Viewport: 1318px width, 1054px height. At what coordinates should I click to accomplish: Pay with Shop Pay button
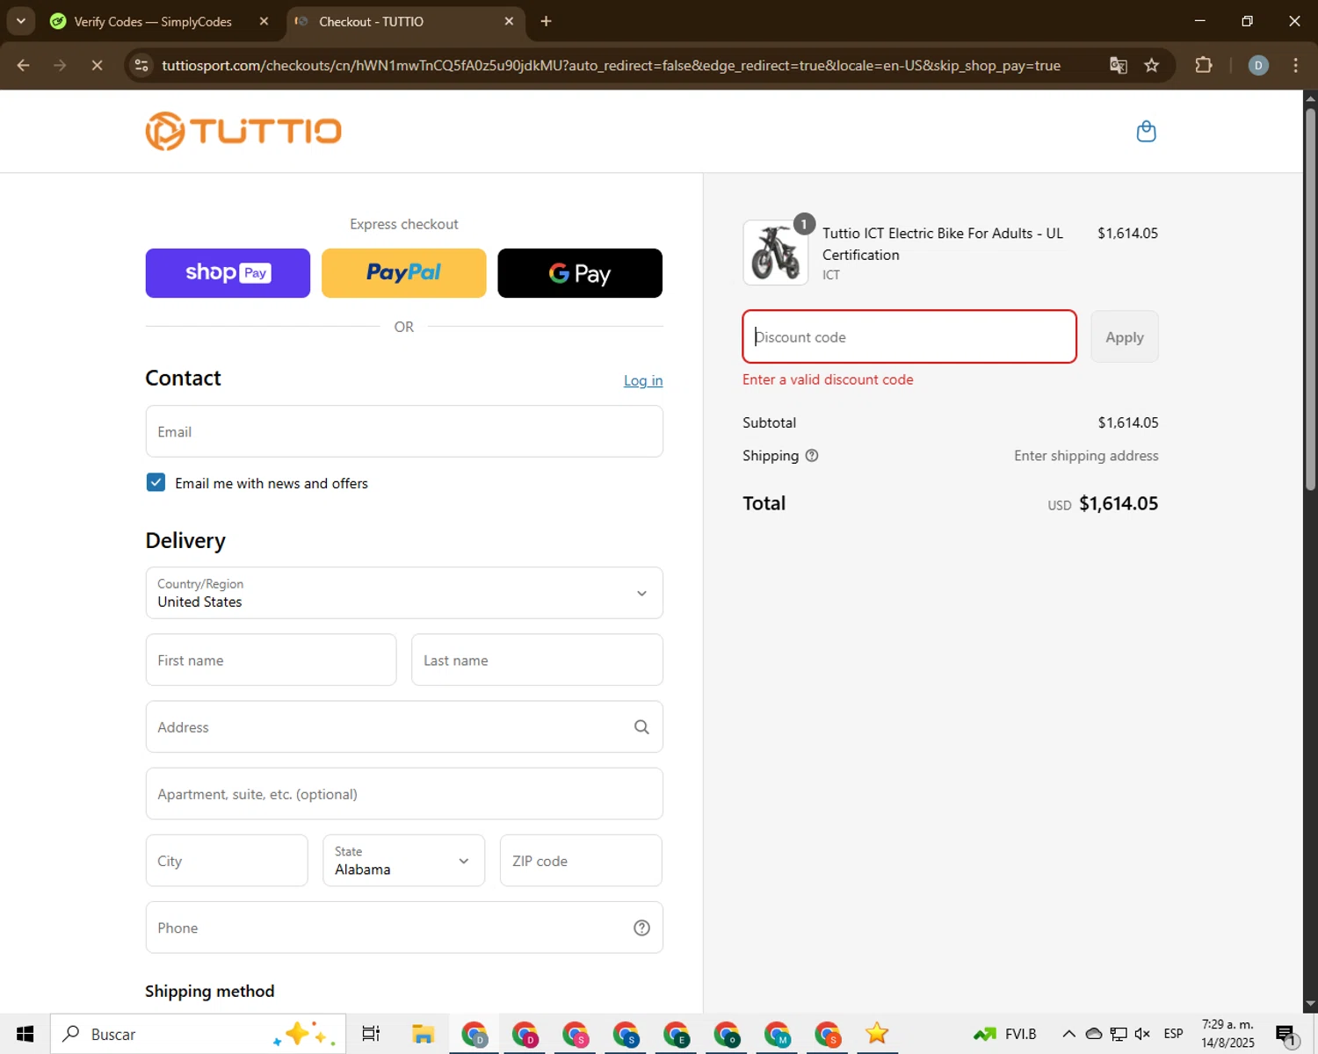(228, 273)
